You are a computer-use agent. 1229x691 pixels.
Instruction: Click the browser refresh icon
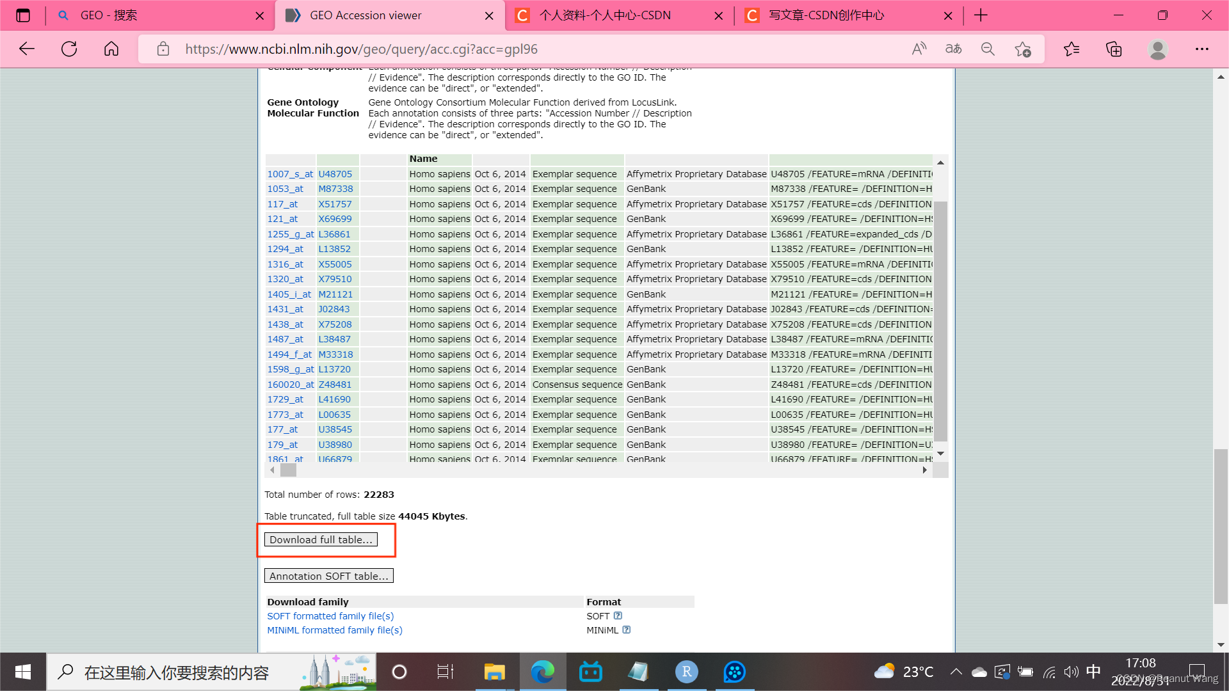pyautogui.click(x=69, y=49)
